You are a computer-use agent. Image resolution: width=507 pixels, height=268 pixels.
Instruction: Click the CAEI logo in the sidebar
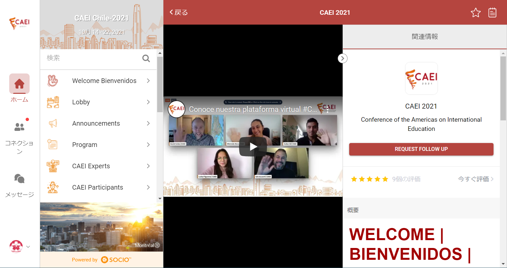[x=19, y=23]
